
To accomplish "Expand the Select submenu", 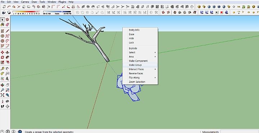I will click(x=140, y=52).
